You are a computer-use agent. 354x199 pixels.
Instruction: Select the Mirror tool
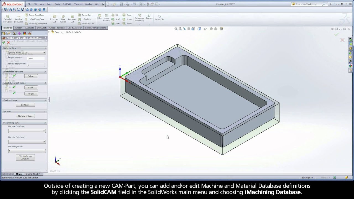point(127,23)
